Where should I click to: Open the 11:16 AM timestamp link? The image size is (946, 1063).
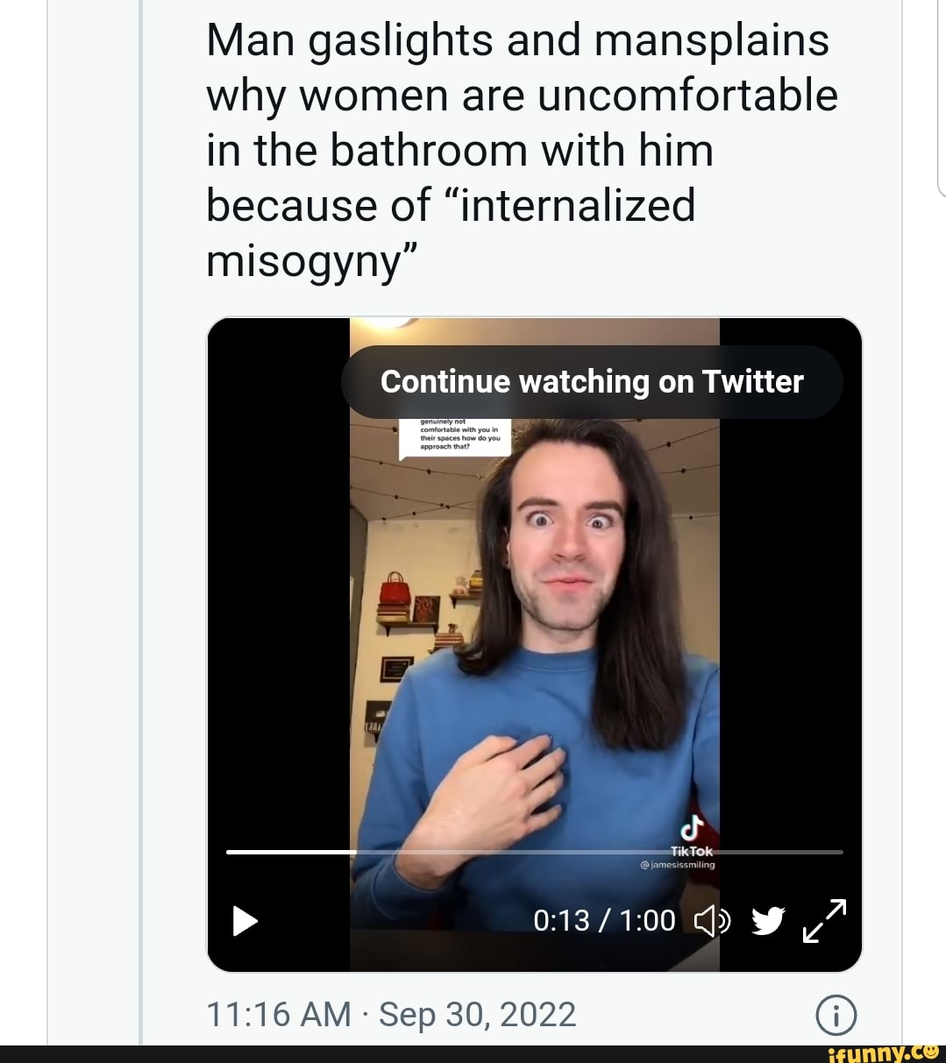278,1015
